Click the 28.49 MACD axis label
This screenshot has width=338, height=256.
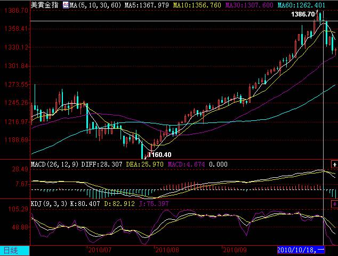pos(20,169)
